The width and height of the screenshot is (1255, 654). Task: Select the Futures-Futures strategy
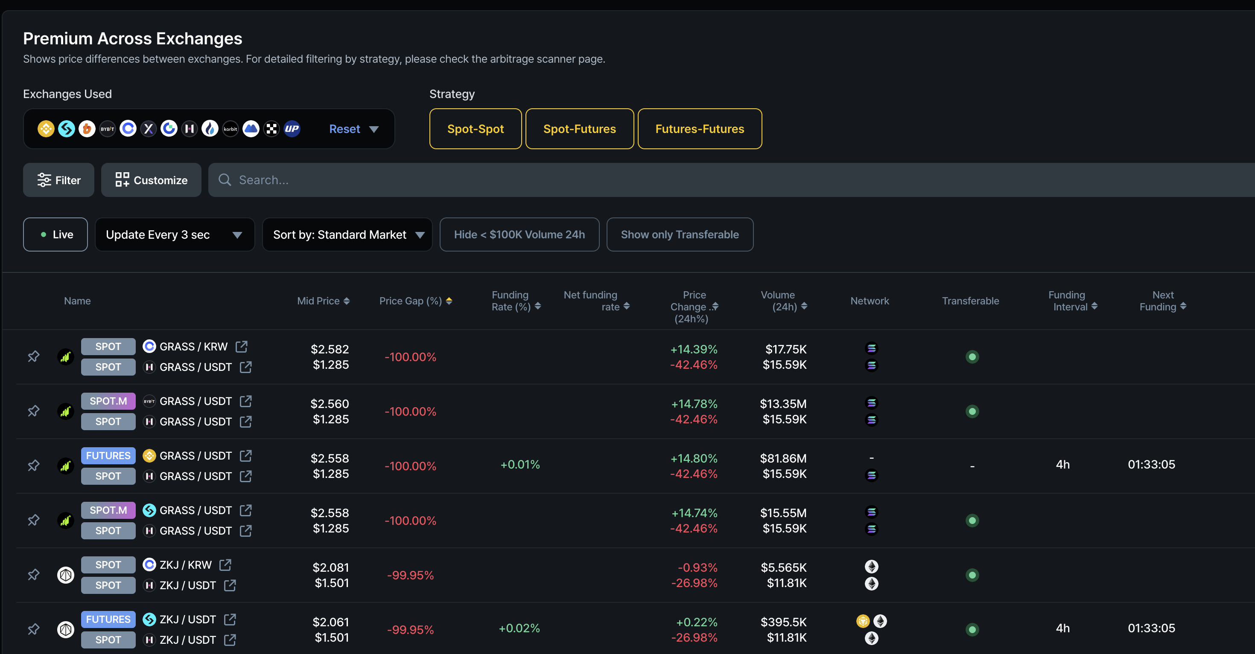tap(700, 129)
